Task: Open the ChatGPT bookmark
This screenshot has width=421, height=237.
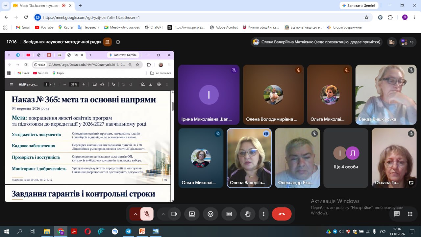Action: [154, 27]
